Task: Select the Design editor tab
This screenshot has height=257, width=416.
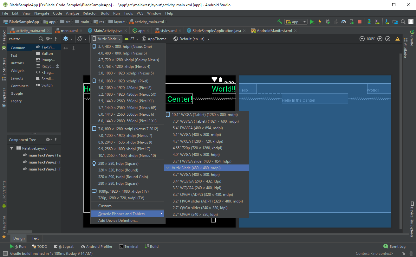Action: coord(19,238)
